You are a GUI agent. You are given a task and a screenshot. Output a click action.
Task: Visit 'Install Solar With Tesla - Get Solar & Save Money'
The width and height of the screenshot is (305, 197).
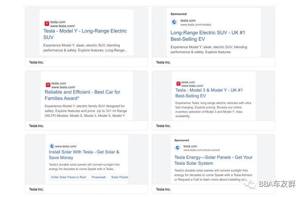pos(84,155)
